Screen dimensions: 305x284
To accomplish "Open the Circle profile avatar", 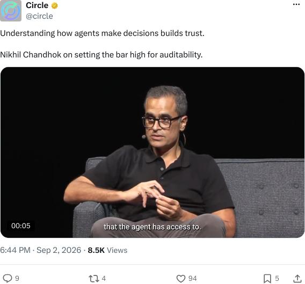I will pyautogui.click(x=11, y=11).
